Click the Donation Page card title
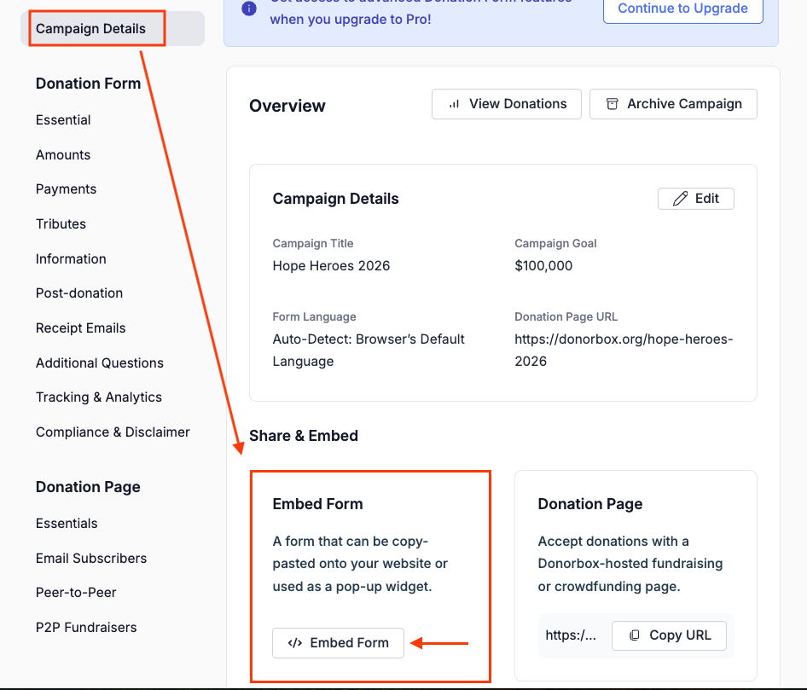 click(x=590, y=504)
